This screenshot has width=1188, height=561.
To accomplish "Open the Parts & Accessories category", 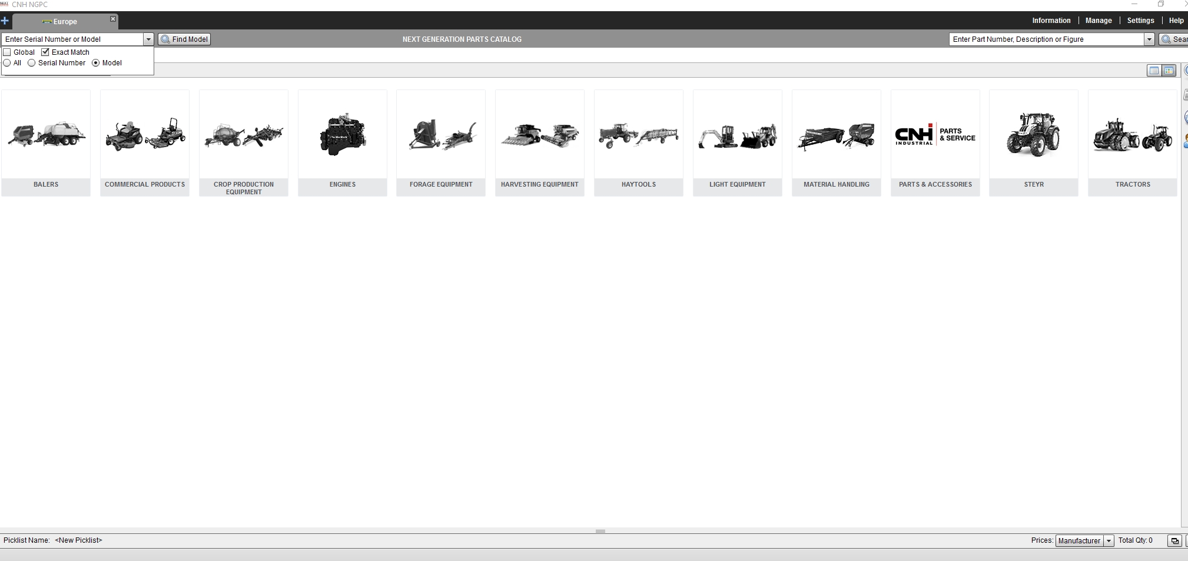I will [x=935, y=143].
